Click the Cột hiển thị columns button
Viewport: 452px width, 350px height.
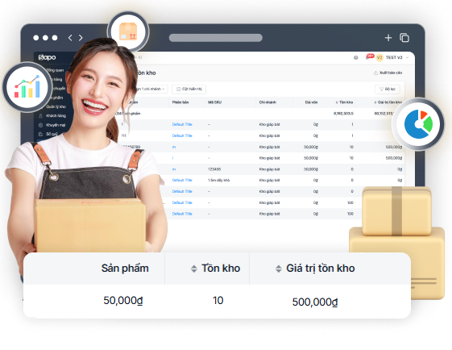189,90
